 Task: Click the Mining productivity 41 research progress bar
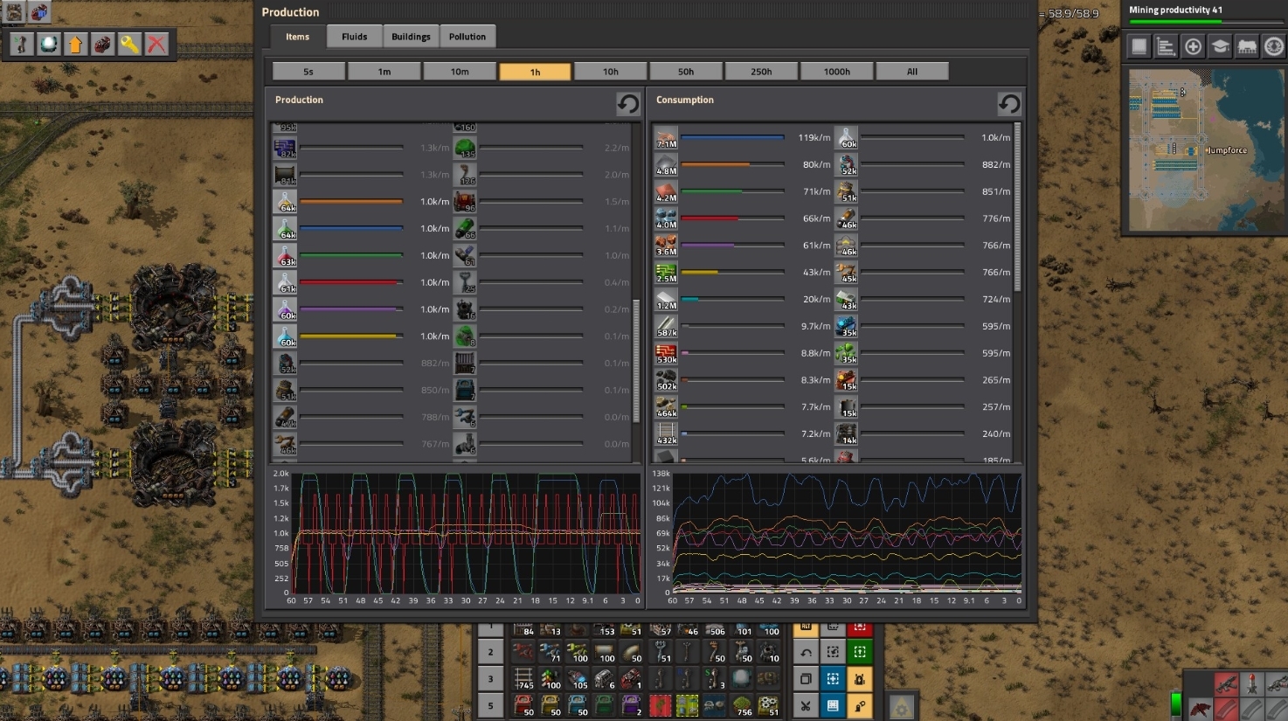(x=1205, y=22)
